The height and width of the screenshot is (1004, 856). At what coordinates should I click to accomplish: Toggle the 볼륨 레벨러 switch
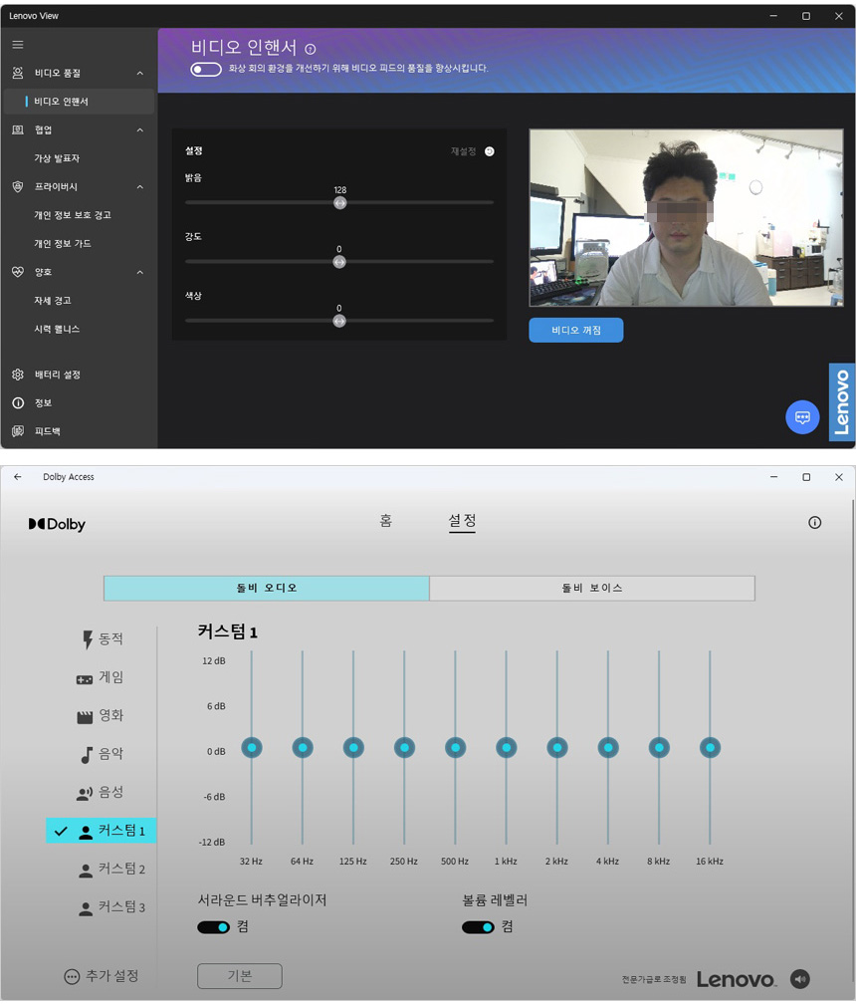[x=478, y=927]
